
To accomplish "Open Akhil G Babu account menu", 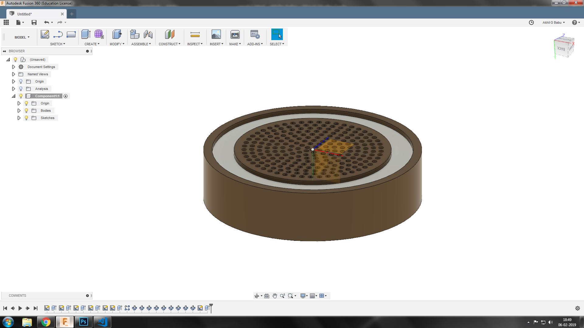I will tap(553, 22).
